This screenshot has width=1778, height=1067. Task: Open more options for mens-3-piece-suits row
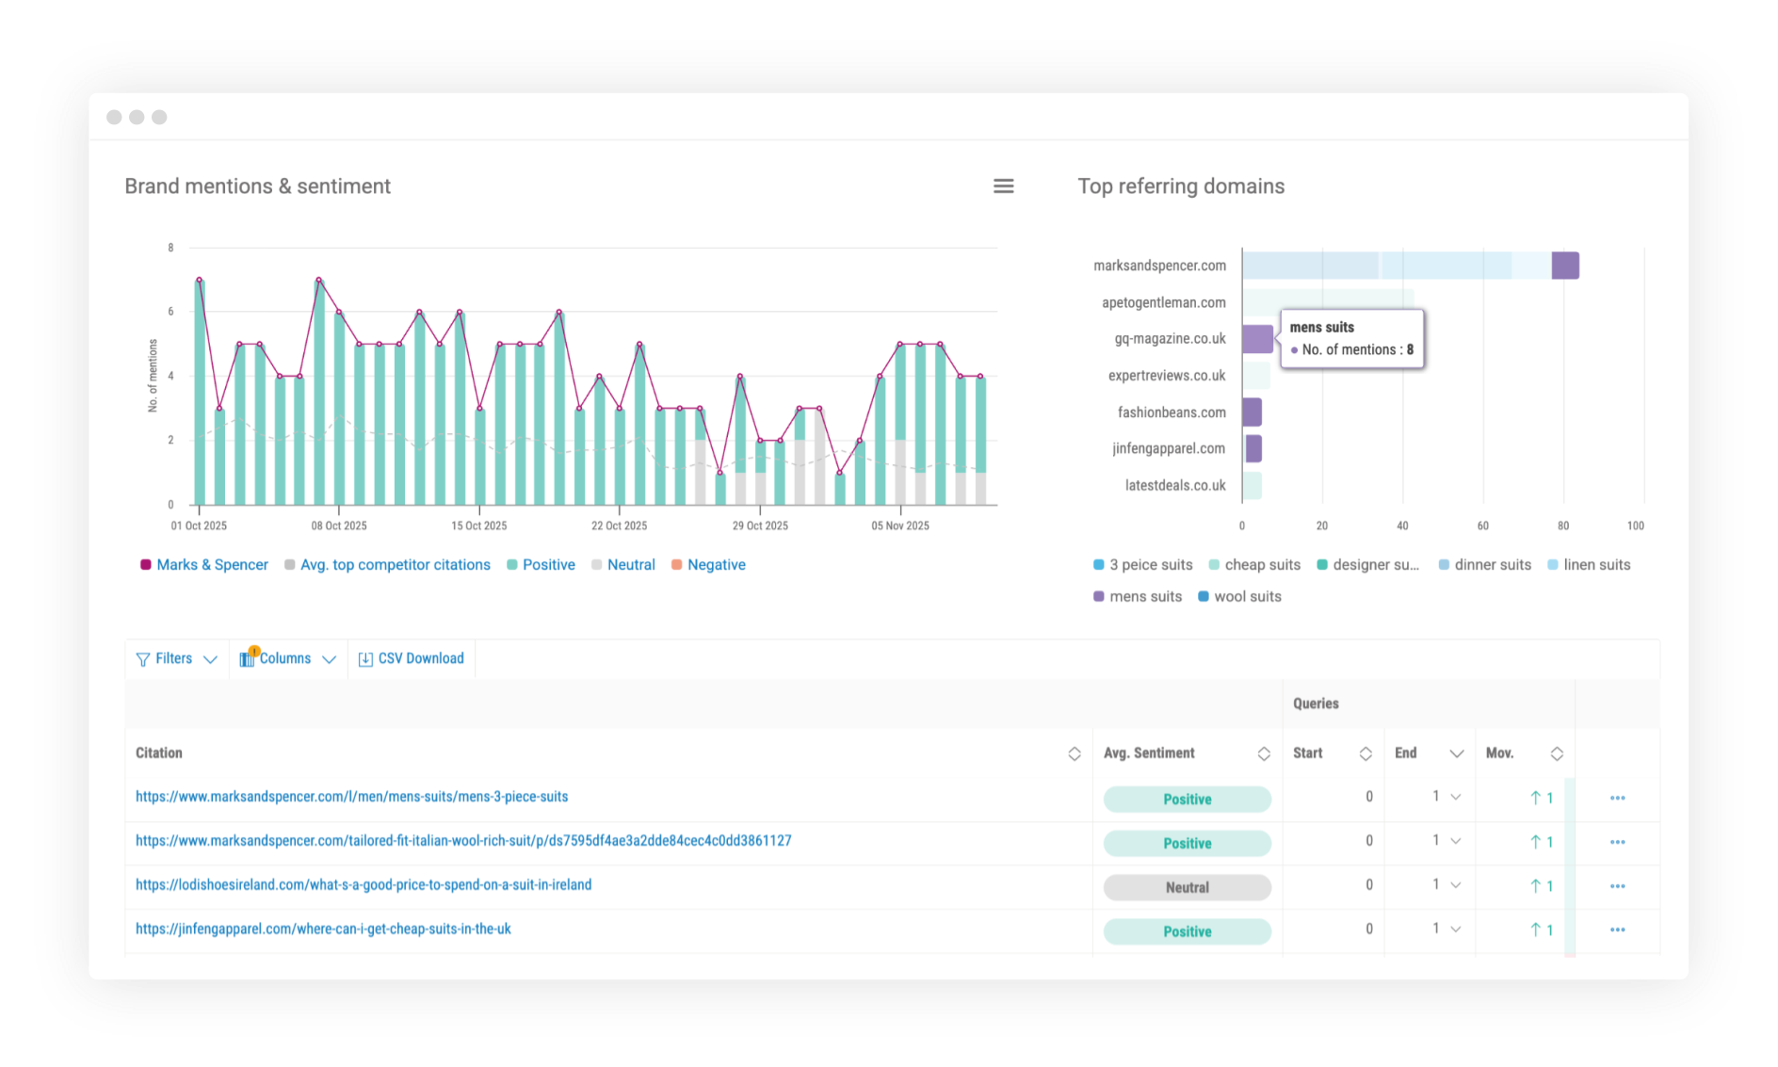click(1617, 798)
